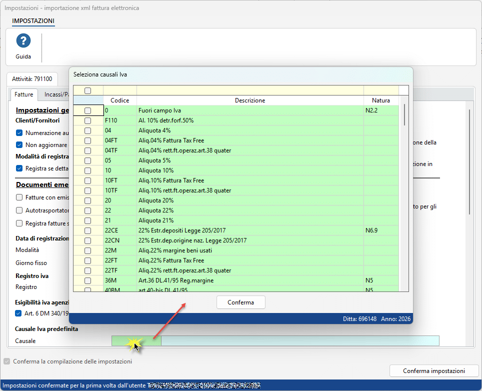Click code cell 22CN
The height and width of the screenshot is (391, 482).
[120, 240]
